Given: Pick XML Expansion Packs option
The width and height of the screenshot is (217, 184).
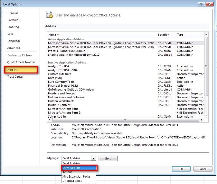Looking at the screenshot, I should [76, 177].
